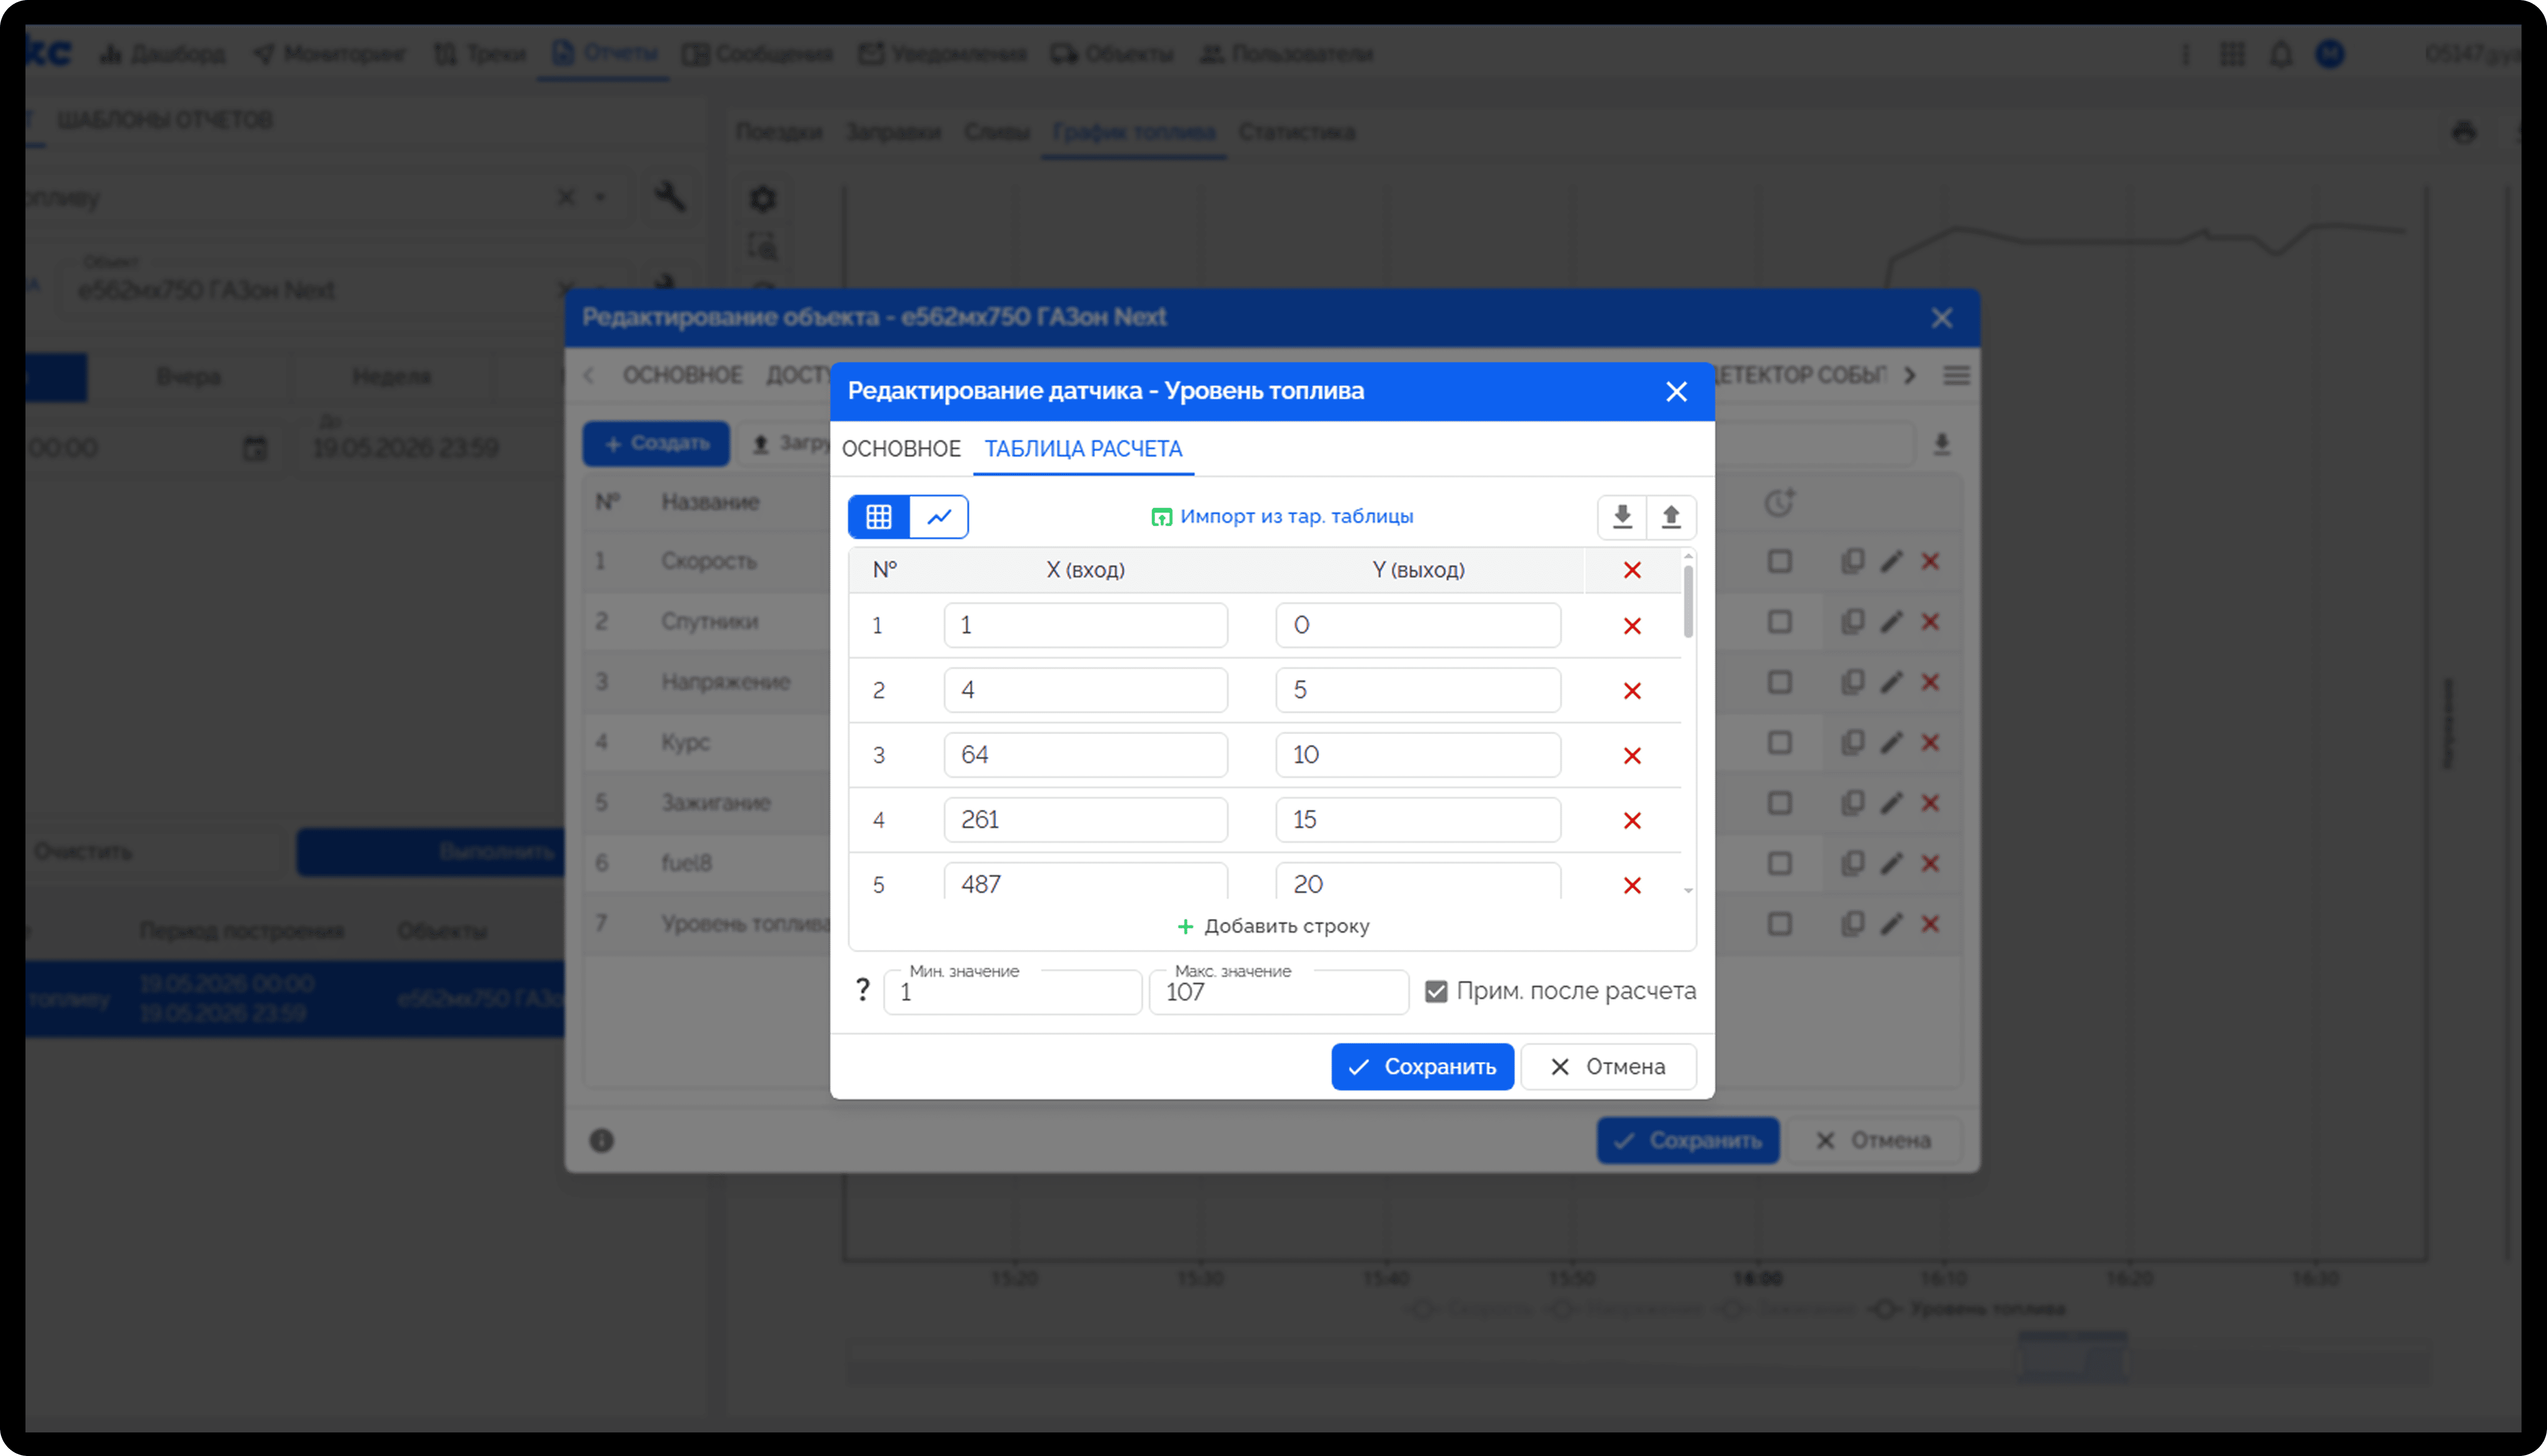The image size is (2547, 1456).
Task: Click the info icon in object dialog
Action: point(601,1140)
